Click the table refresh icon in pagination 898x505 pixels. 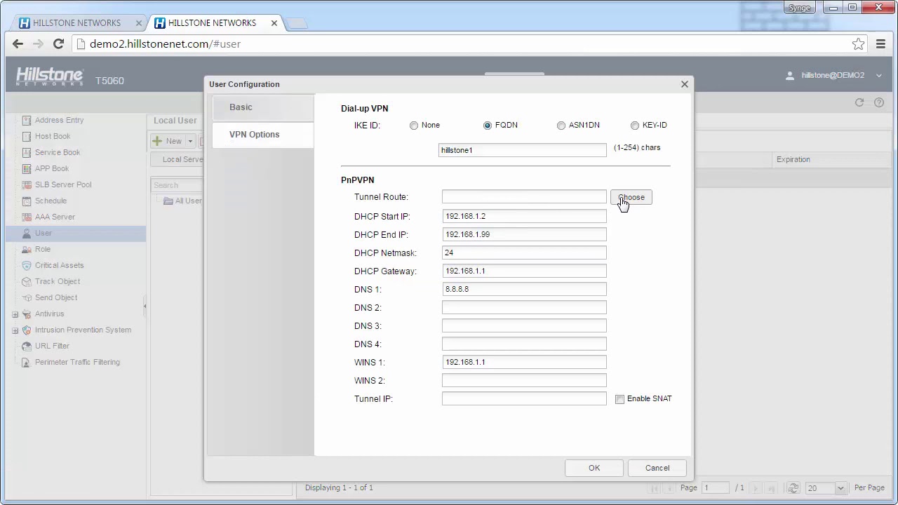click(793, 487)
